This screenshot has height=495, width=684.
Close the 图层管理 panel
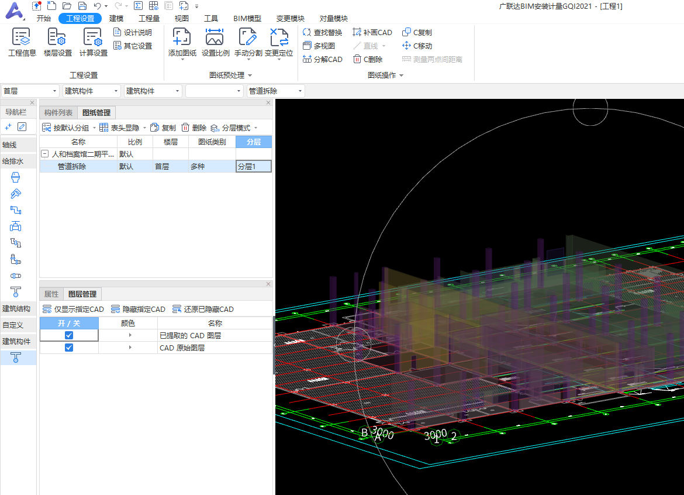click(x=268, y=284)
